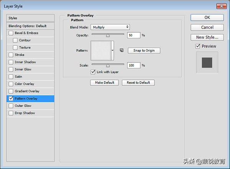The width and height of the screenshot is (230, 169).
Task: Select the Drop Shadow style label
Action: click(25, 113)
